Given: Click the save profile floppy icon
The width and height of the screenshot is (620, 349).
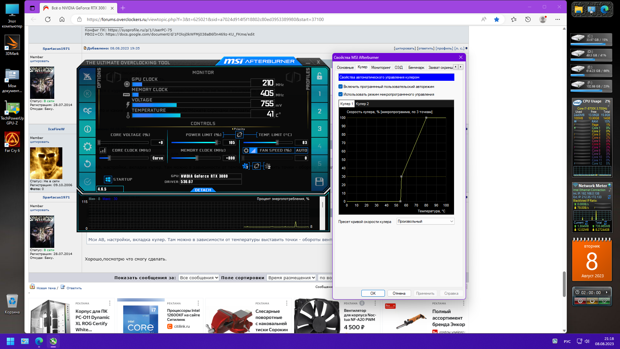Looking at the screenshot, I should coord(319,182).
